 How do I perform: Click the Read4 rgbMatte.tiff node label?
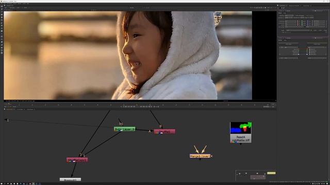(x=241, y=139)
